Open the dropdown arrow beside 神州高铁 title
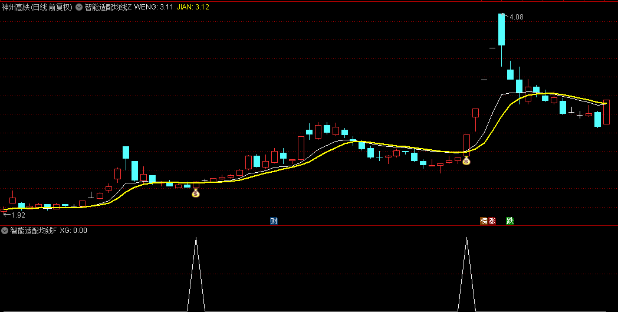 pyautogui.click(x=79, y=7)
